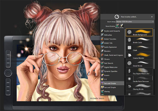Click the Fast and Ornate category icon

coord(102,83)
